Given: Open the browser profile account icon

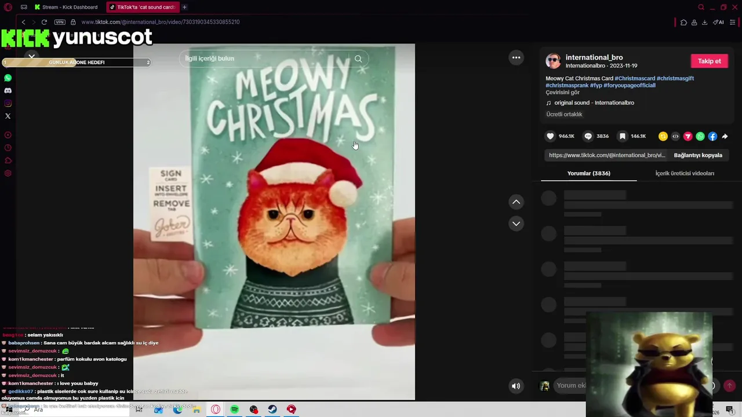Looking at the screenshot, I should coord(694,23).
